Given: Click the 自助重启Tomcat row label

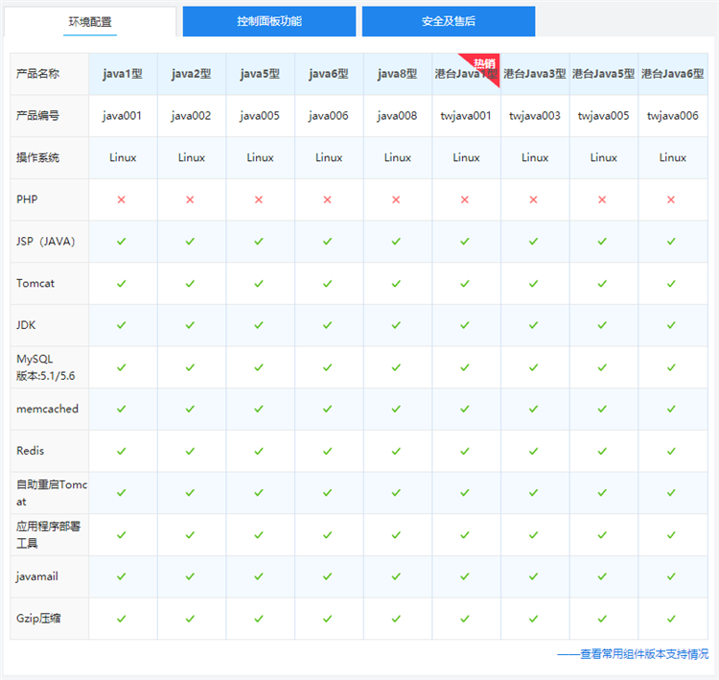Looking at the screenshot, I should point(51,493).
